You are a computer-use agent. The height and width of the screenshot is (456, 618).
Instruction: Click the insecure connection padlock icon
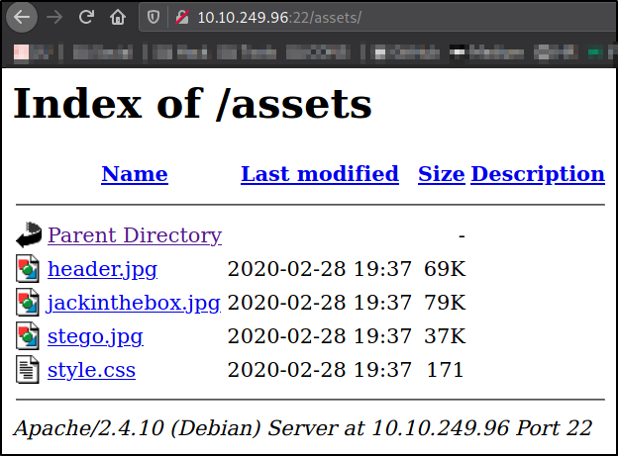[x=181, y=18]
